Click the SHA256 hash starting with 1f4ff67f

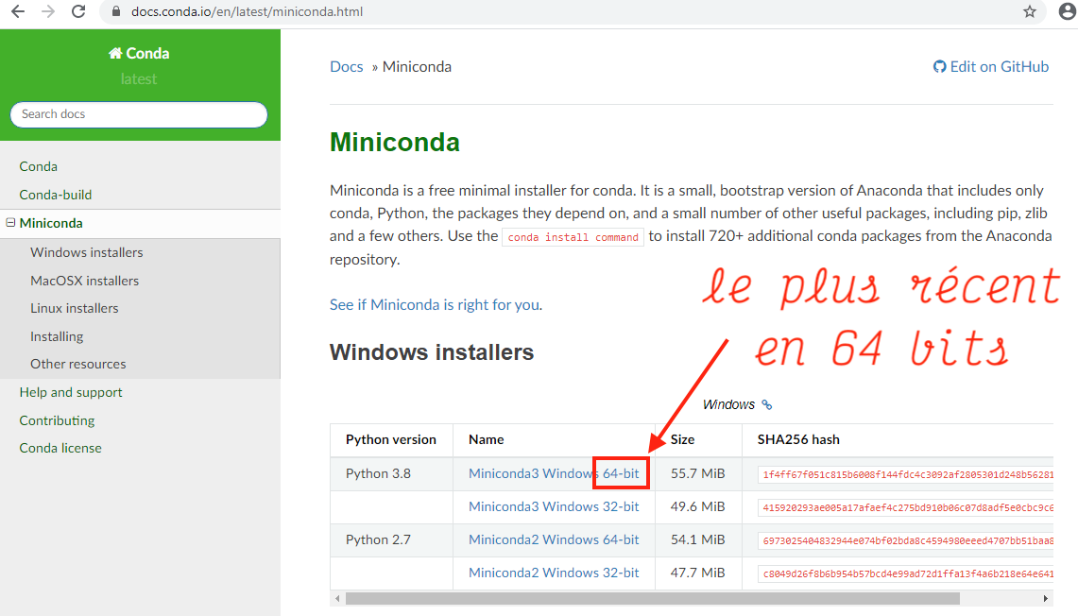[x=905, y=474]
